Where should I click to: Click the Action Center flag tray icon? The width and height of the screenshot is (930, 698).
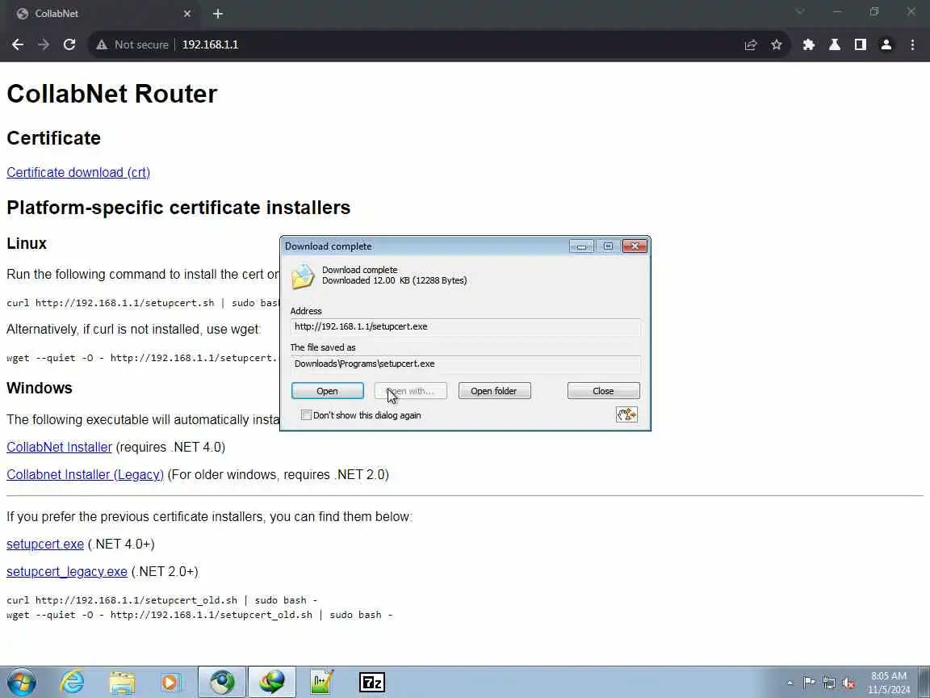coord(808,683)
